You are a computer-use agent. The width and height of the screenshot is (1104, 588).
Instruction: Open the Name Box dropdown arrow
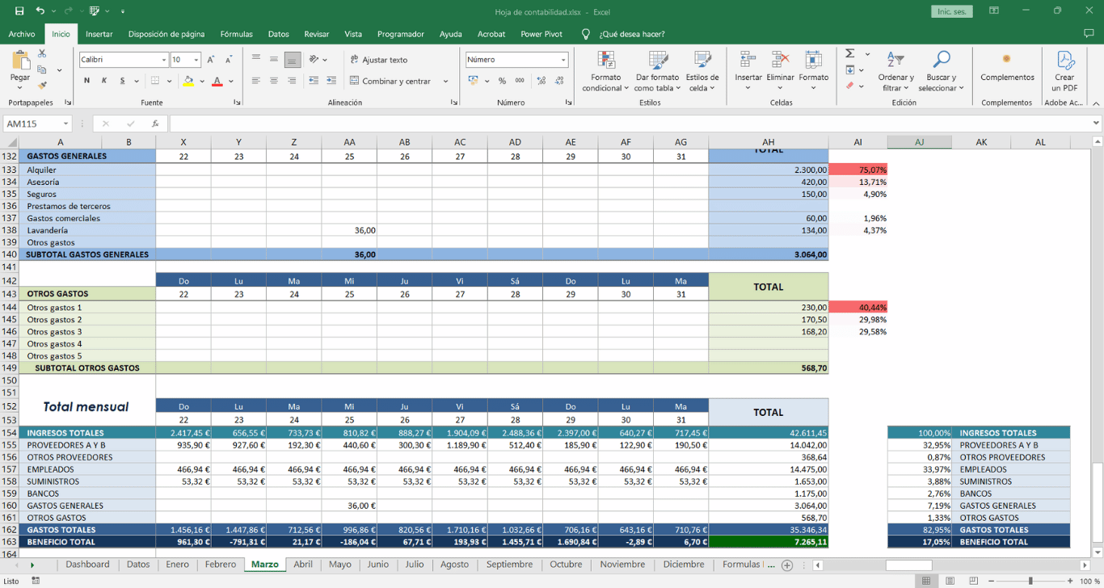point(65,124)
